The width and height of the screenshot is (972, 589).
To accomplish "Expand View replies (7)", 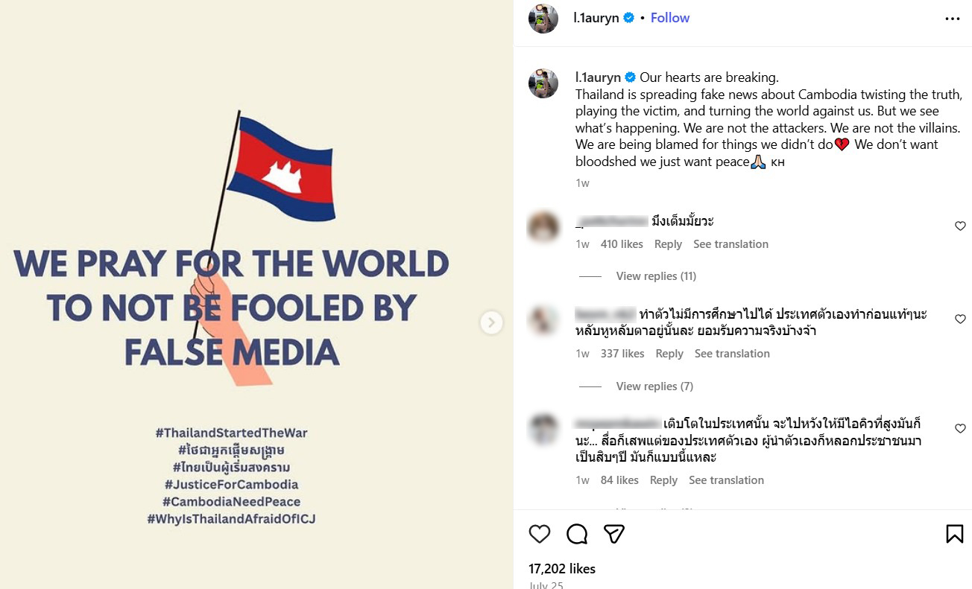I will [x=654, y=386].
